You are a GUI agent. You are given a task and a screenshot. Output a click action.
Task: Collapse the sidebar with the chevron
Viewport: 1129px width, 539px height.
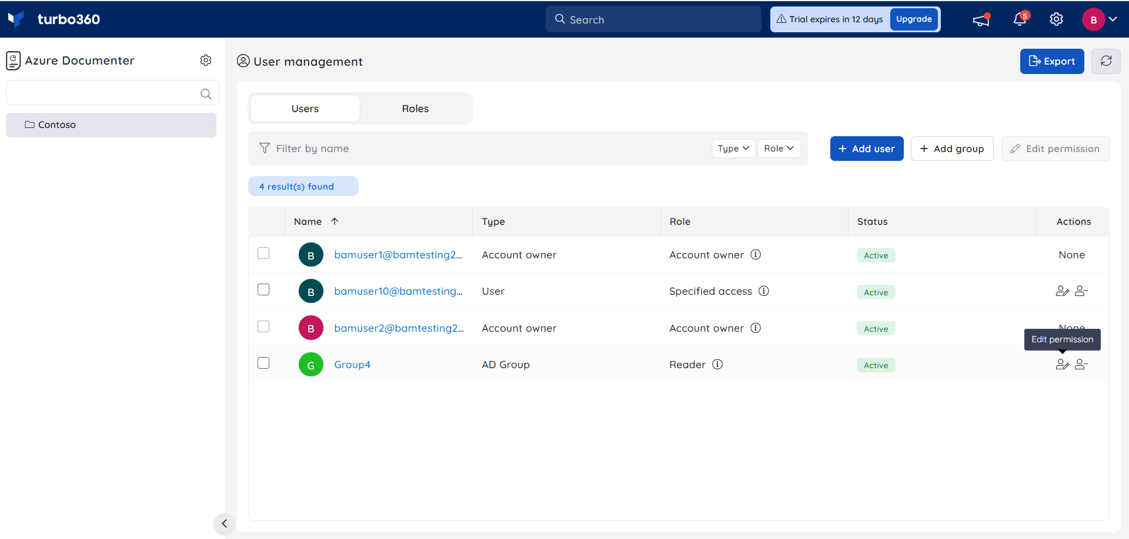click(224, 523)
